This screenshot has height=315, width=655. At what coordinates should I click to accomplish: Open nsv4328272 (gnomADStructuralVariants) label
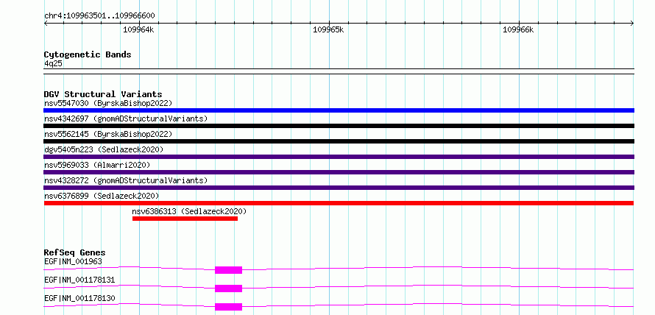click(126, 180)
